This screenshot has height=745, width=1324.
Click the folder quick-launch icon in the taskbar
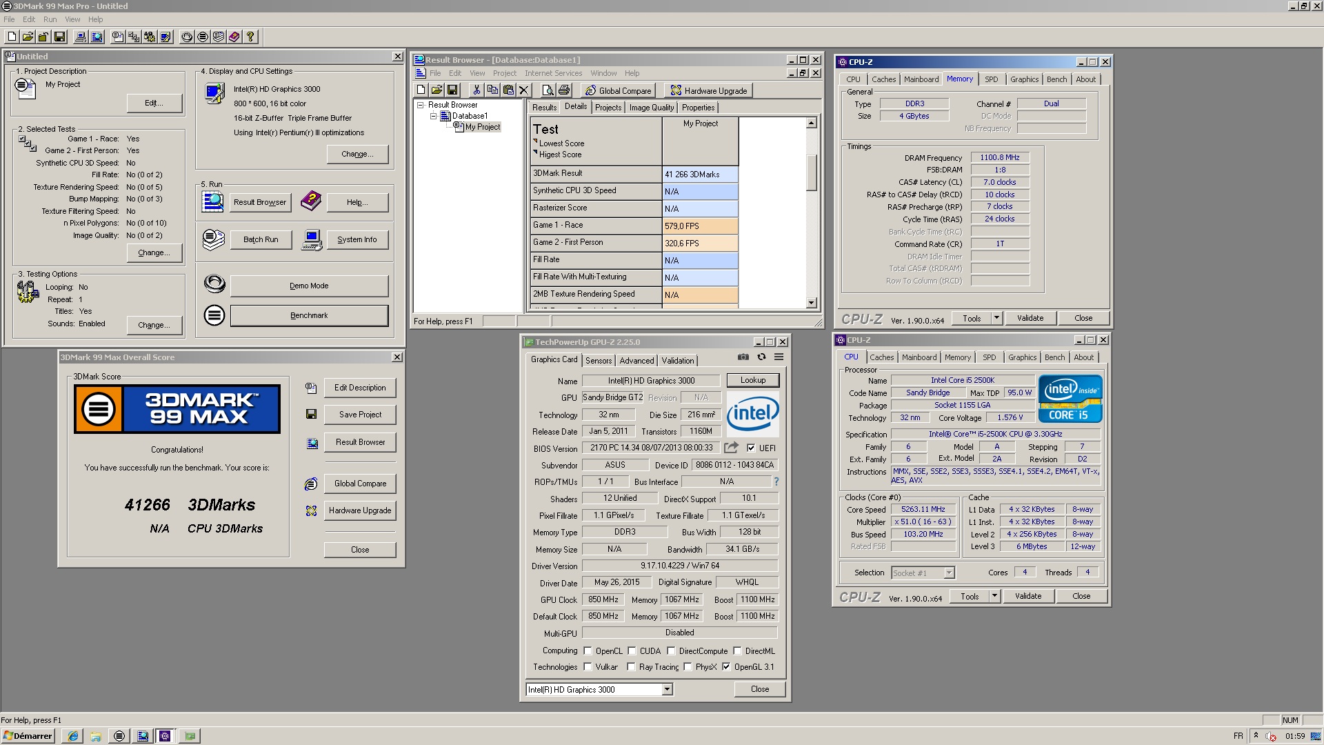[x=96, y=736]
